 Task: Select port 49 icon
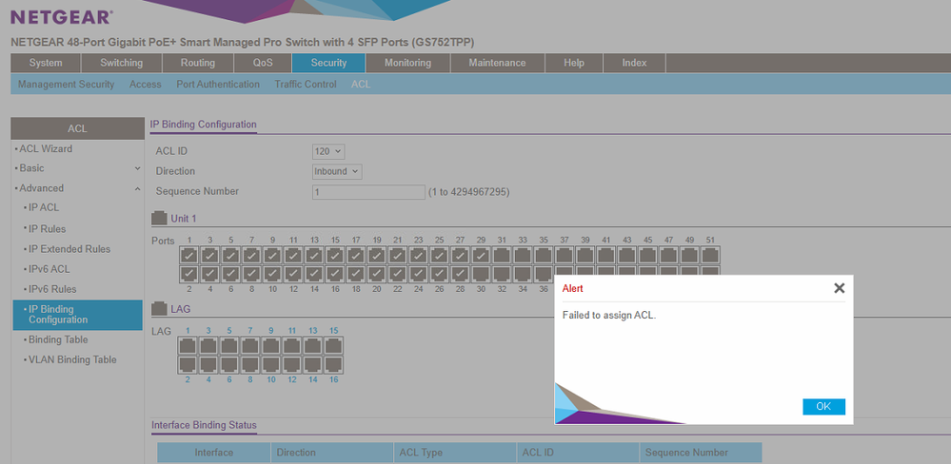(x=689, y=255)
